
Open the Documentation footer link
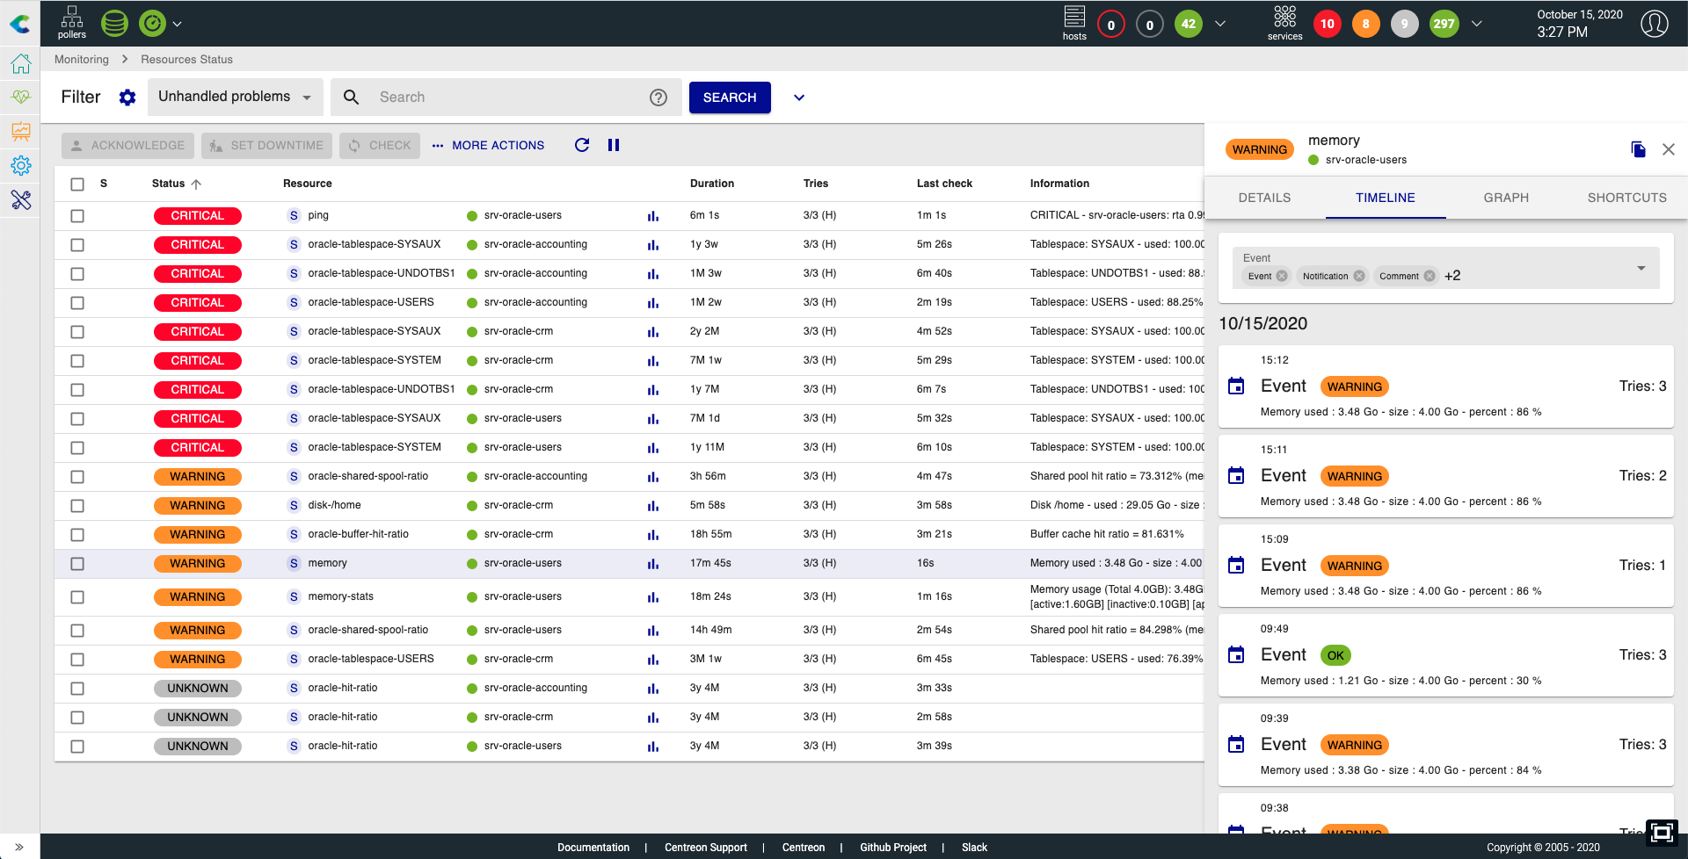[593, 848]
